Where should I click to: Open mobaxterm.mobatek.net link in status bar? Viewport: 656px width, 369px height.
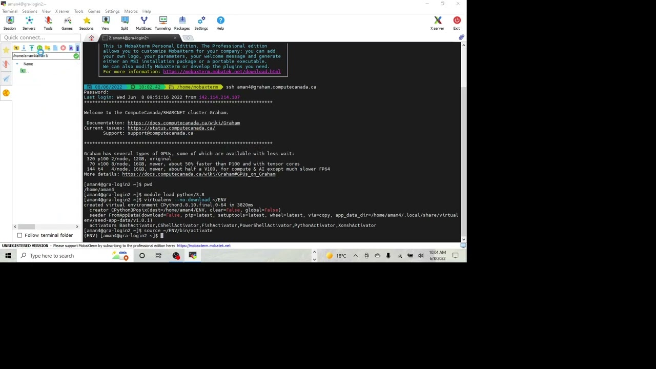pyautogui.click(x=203, y=245)
